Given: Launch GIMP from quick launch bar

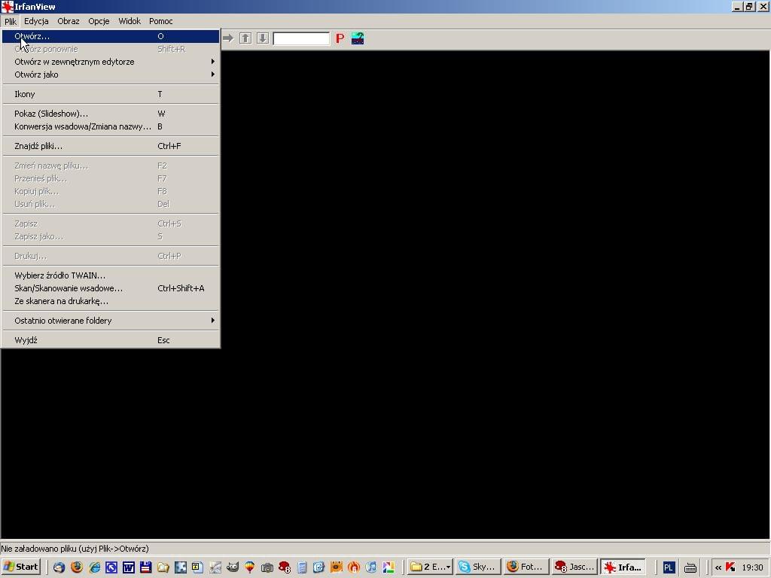Looking at the screenshot, I should pos(233,567).
